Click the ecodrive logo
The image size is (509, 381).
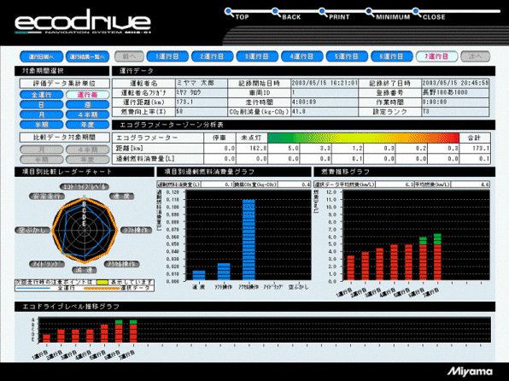(x=83, y=21)
